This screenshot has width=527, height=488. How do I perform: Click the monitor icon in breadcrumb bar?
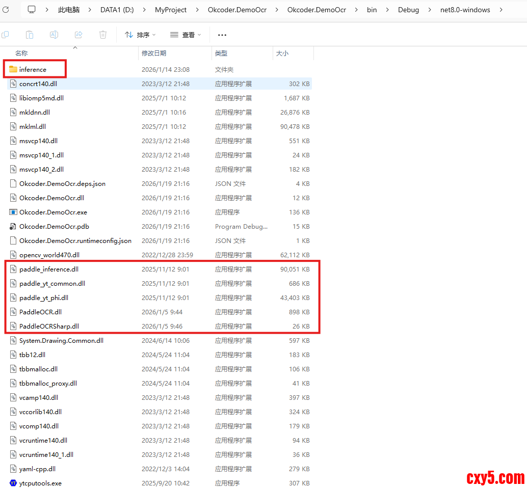32,10
